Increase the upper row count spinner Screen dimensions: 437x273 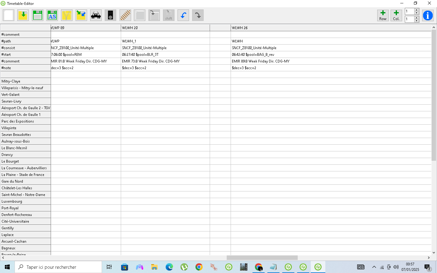click(x=417, y=10)
